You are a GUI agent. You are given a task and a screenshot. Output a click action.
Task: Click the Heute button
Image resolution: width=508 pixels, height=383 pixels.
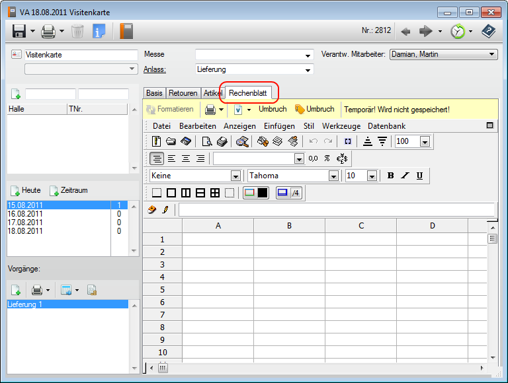(26, 190)
